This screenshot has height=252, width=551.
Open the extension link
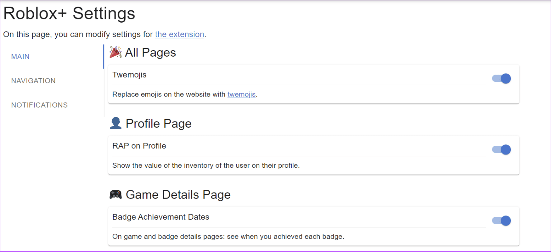point(179,34)
